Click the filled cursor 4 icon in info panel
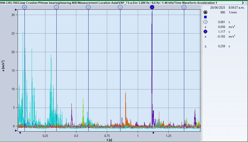The image size is (248, 142). [x=205, y=32]
